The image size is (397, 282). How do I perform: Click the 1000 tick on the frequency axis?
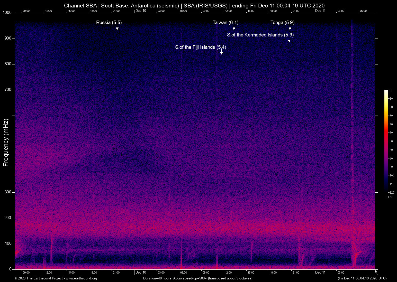click(x=7, y=13)
